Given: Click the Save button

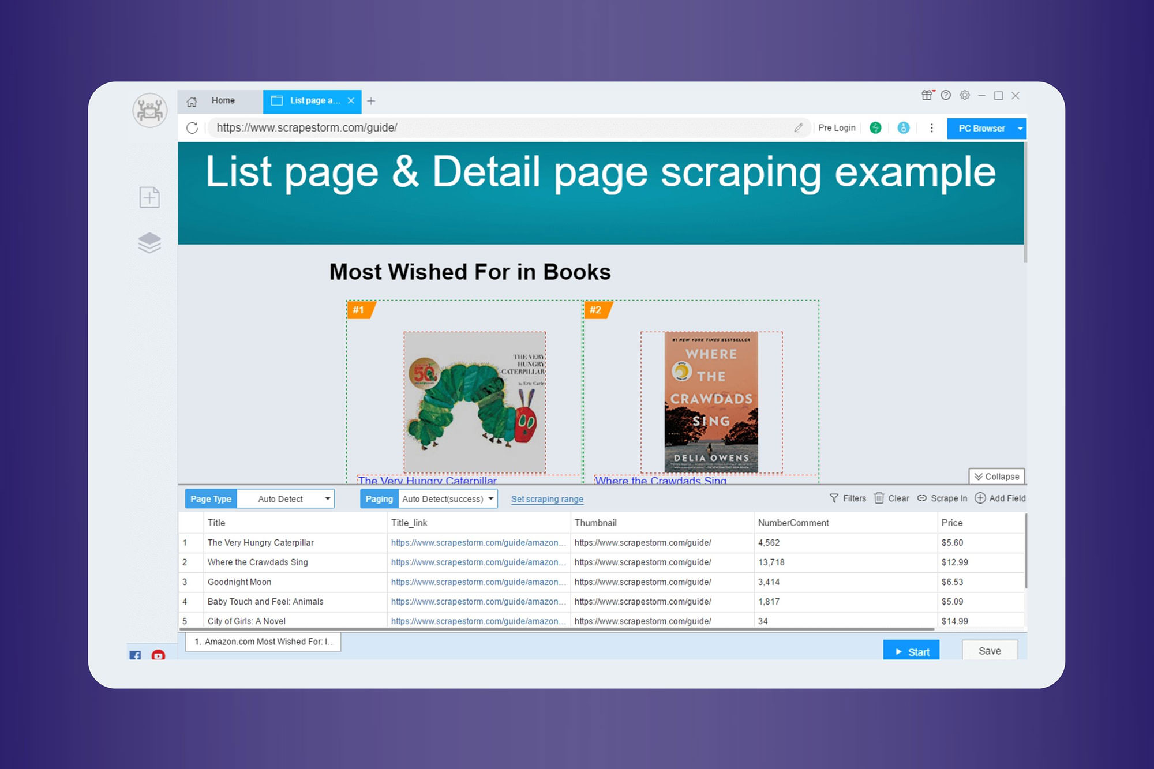Looking at the screenshot, I should [x=990, y=650].
